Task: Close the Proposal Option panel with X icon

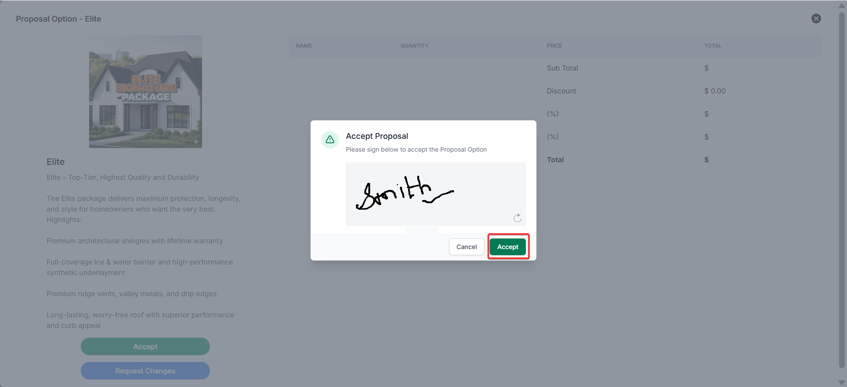Action: (816, 19)
